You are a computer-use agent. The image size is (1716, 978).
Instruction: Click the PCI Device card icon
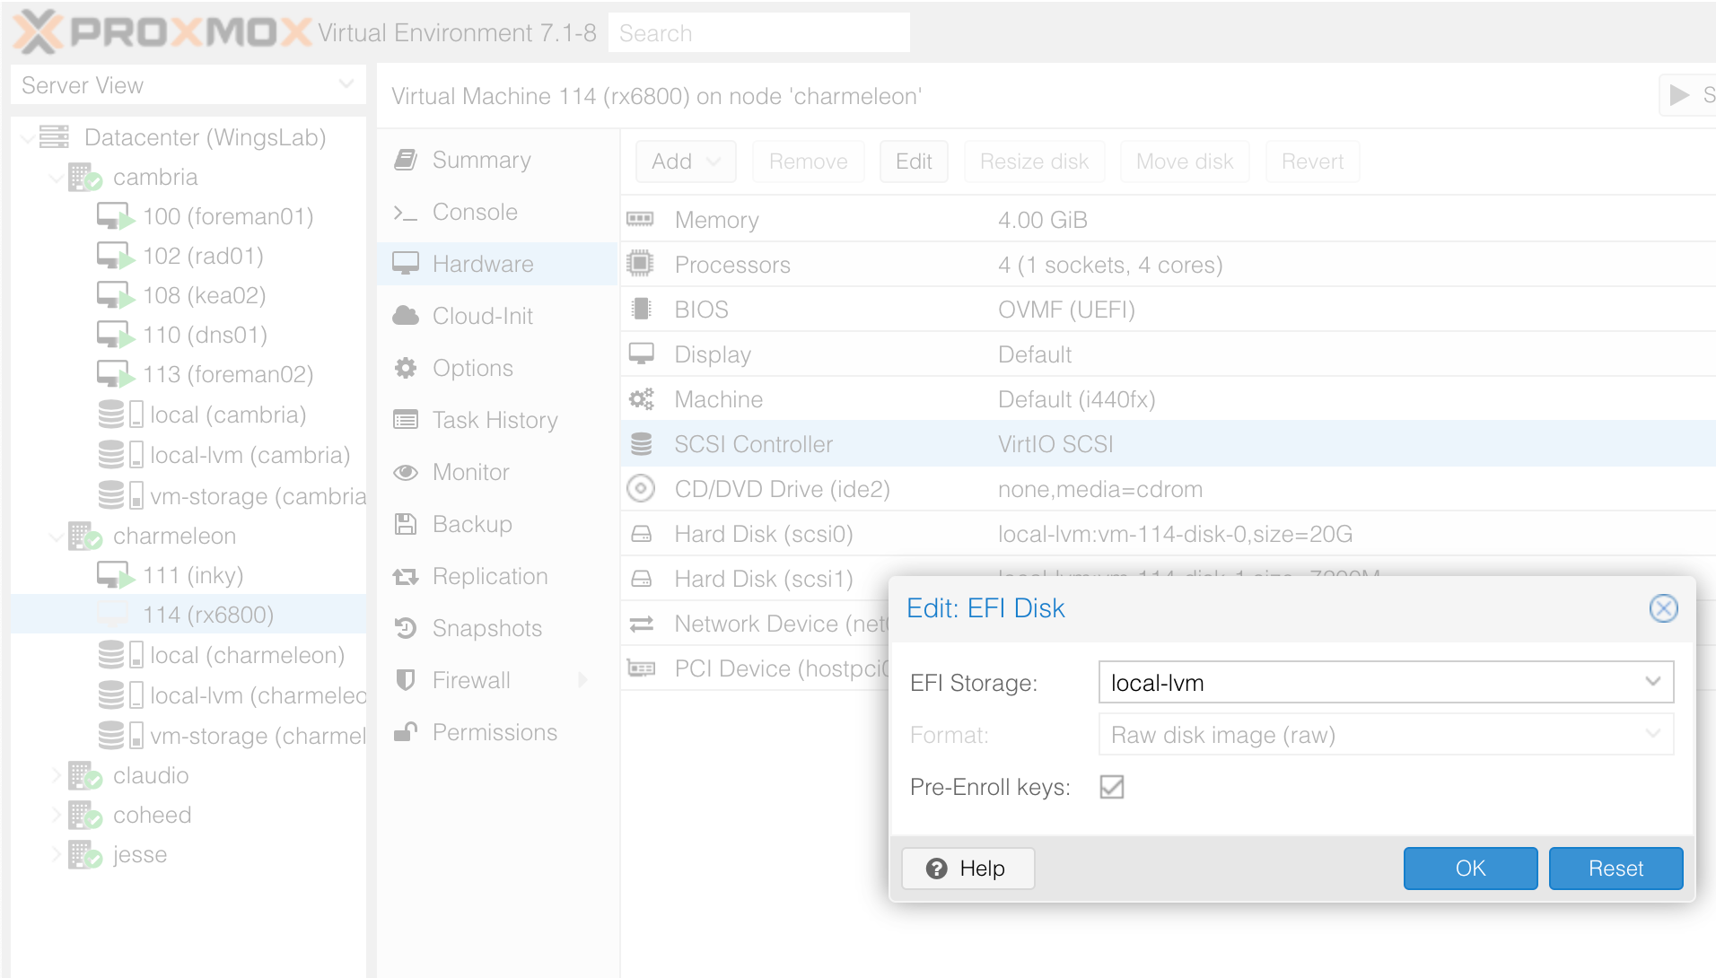[x=641, y=668]
